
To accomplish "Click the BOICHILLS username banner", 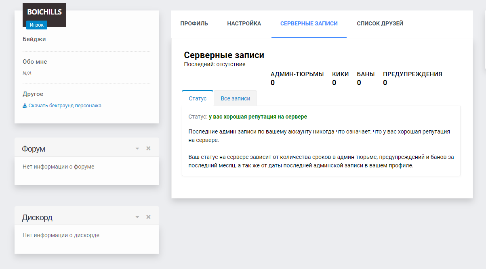I will click(x=44, y=12).
